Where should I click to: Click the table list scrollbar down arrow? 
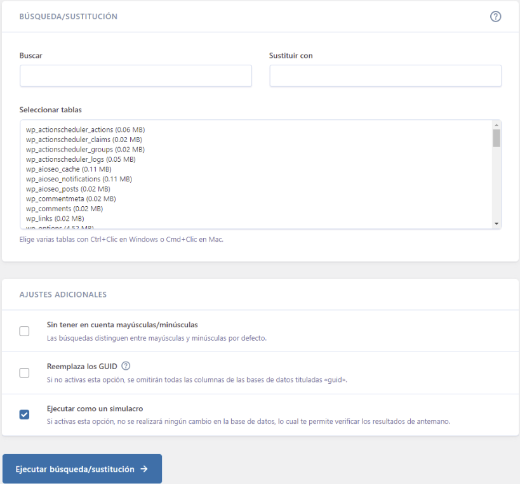[497, 224]
